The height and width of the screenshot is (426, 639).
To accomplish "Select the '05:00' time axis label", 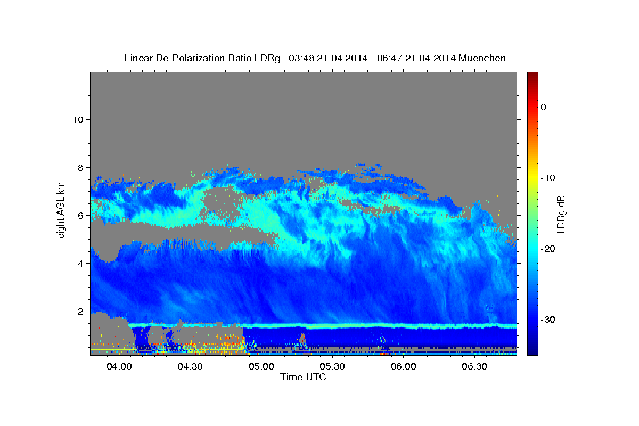I will pyautogui.click(x=261, y=367).
